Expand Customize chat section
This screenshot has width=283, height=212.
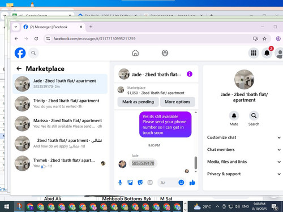pos(244,137)
